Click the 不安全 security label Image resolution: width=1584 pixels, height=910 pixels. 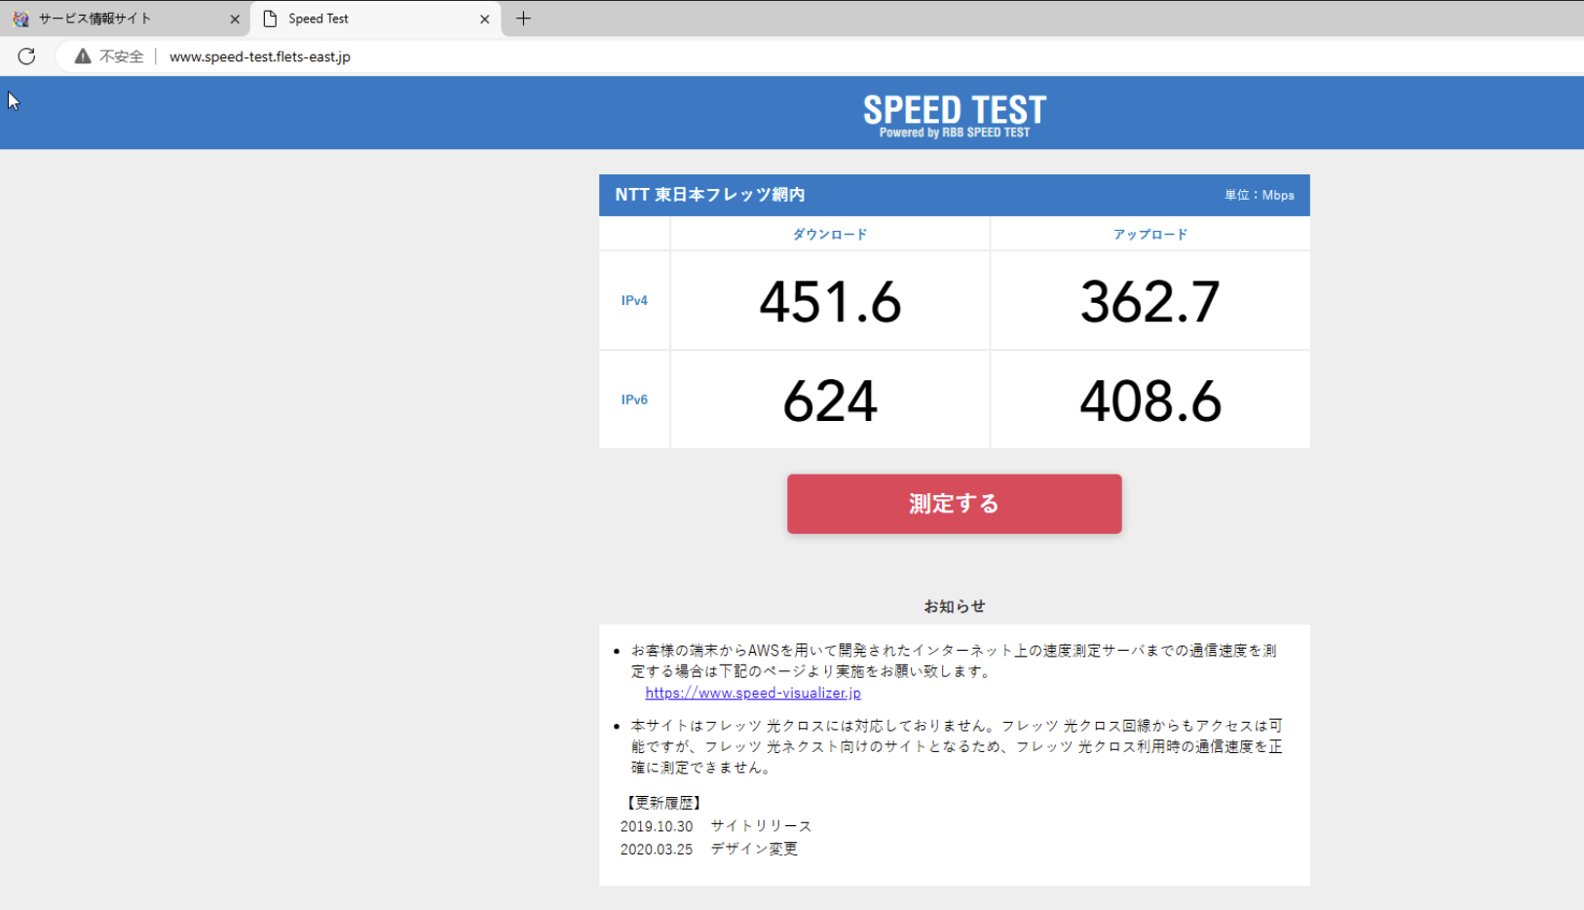click(122, 57)
